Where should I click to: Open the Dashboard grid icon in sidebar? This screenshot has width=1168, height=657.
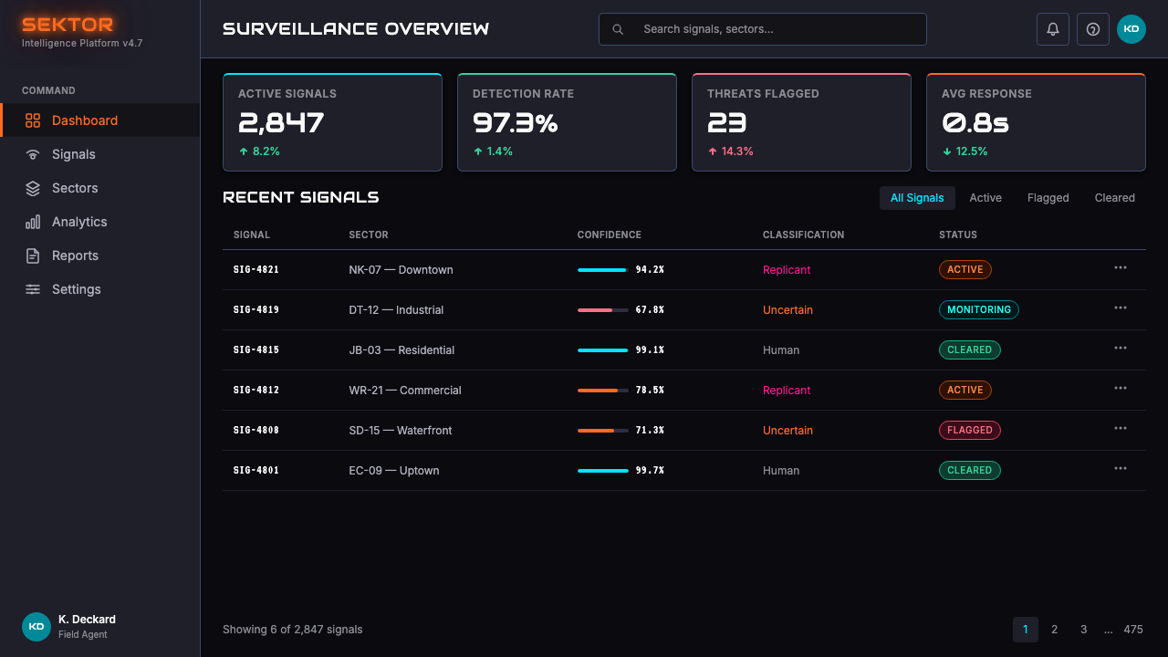tap(33, 120)
